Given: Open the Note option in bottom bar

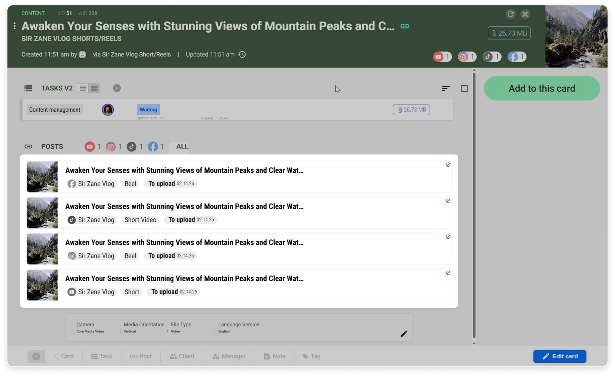Looking at the screenshot, I should [274, 356].
